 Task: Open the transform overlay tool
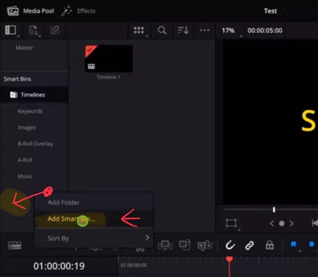[231, 223]
